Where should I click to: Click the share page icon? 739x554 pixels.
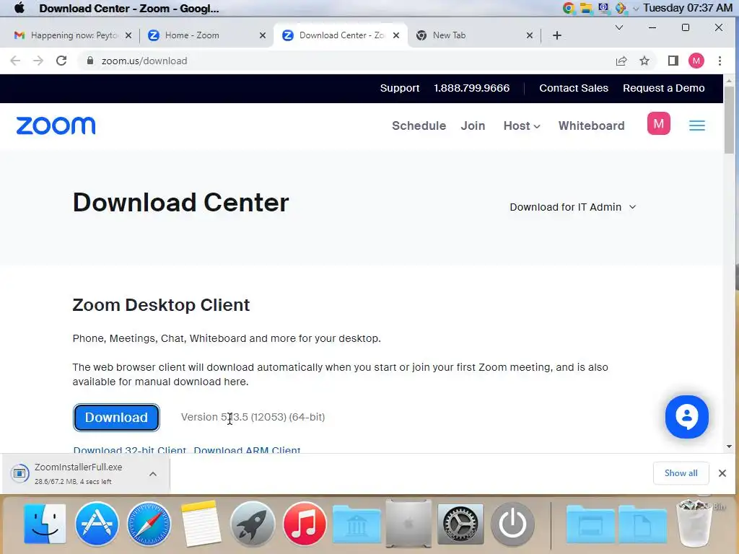(x=621, y=61)
